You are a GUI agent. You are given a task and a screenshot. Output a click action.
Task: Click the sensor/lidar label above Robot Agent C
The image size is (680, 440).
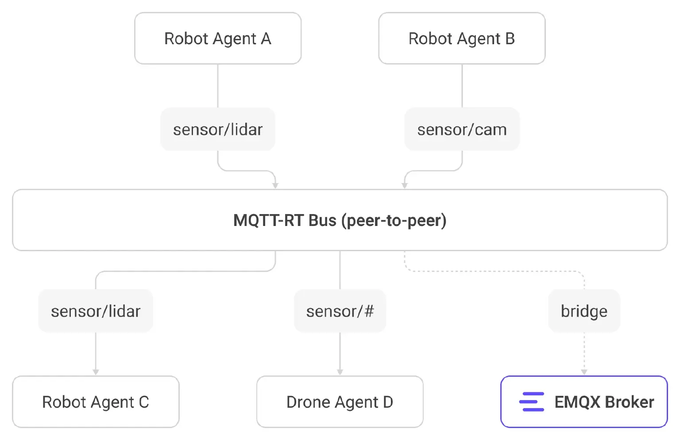tap(96, 311)
